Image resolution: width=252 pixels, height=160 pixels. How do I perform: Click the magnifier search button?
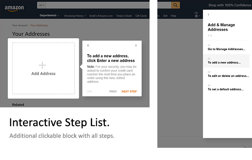pos(175,5)
